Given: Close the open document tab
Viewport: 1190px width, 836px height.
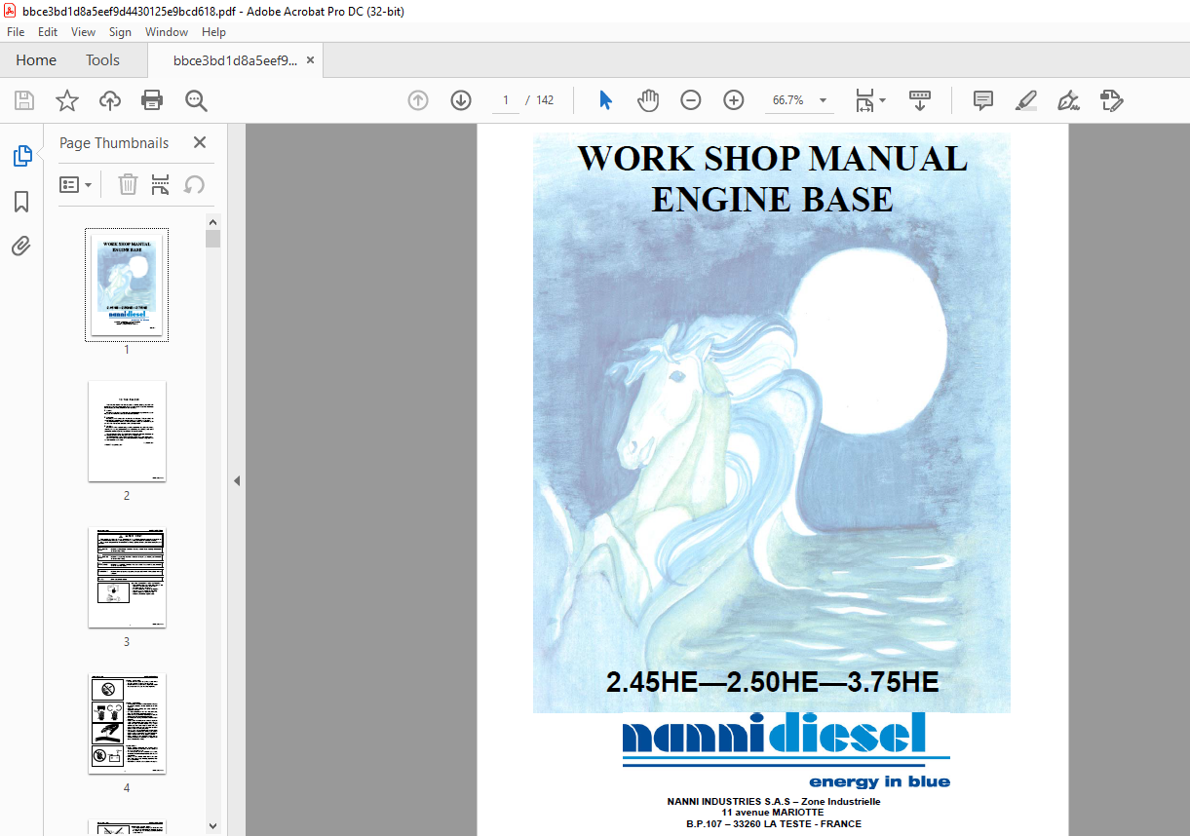Looking at the screenshot, I should pos(311,60).
